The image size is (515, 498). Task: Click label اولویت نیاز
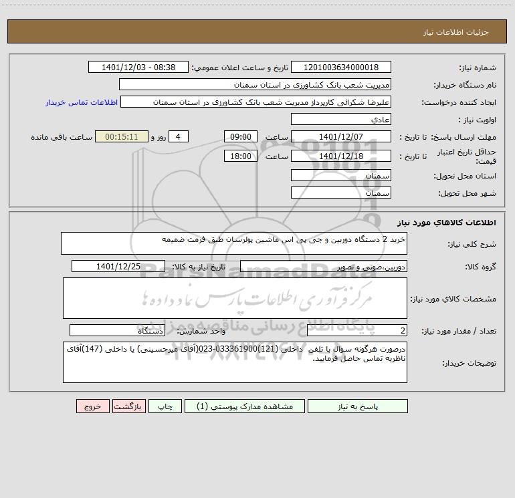click(x=478, y=120)
